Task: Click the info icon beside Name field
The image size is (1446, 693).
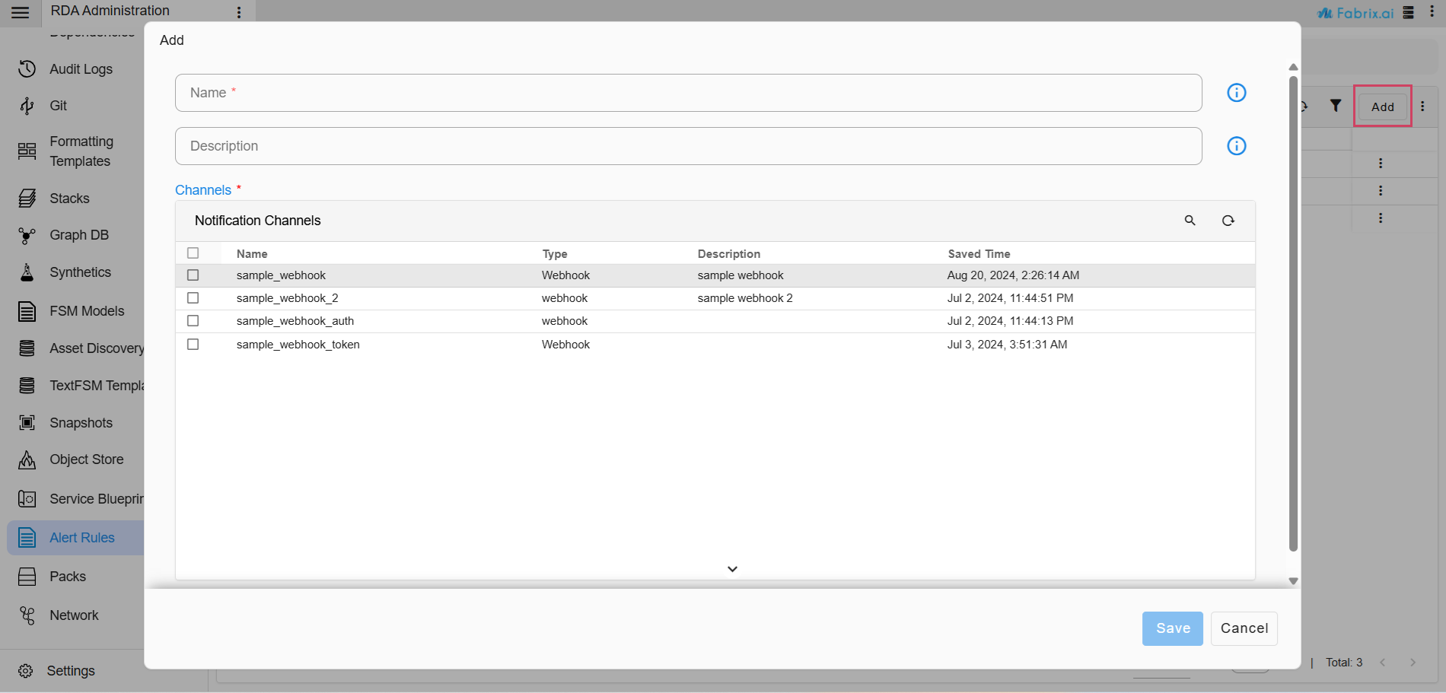Action: coord(1237,93)
